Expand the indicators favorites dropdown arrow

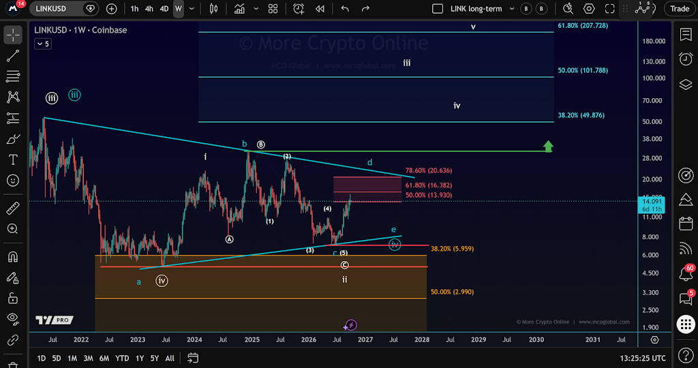pyautogui.click(x=256, y=8)
